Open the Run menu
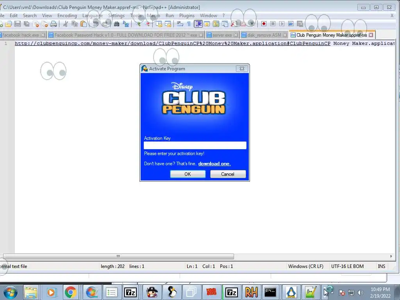The height and width of the screenshot is (300, 400). click(x=170, y=16)
